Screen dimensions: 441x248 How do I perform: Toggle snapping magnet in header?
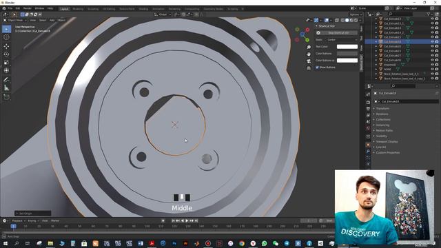(184, 14)
